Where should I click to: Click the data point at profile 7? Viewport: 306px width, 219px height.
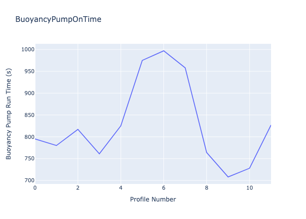click(x=185, y=68)
